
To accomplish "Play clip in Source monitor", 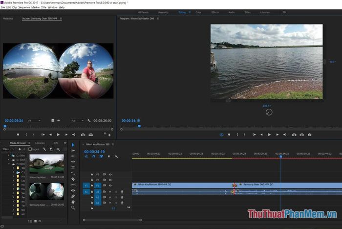I will 58,135.
